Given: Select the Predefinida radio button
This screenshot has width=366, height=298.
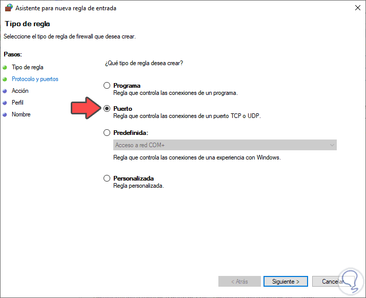Looking at the screenshot, I should click(107, 132).
